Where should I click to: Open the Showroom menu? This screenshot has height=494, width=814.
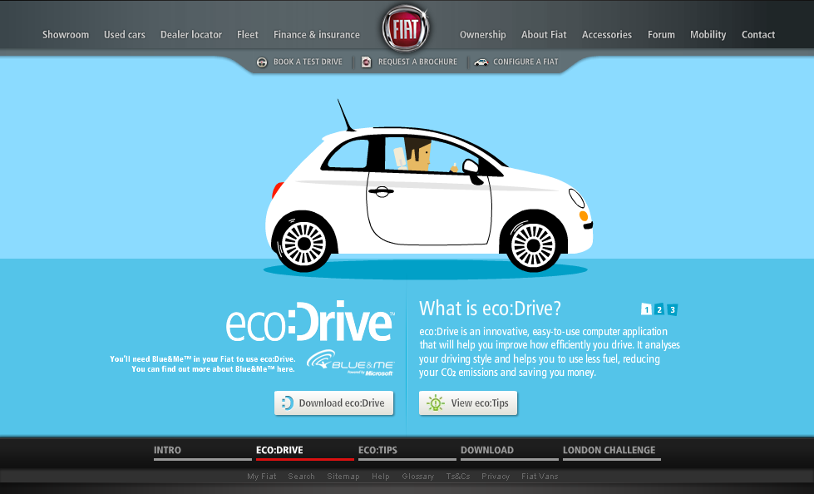(66, 35)
